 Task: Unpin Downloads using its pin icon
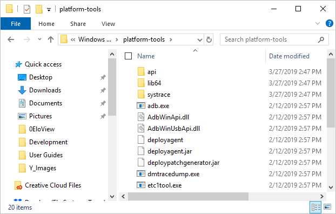point(103,90)
